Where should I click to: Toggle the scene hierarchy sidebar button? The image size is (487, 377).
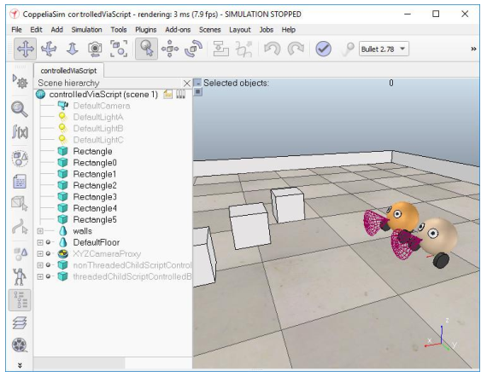tap(20, 299)
